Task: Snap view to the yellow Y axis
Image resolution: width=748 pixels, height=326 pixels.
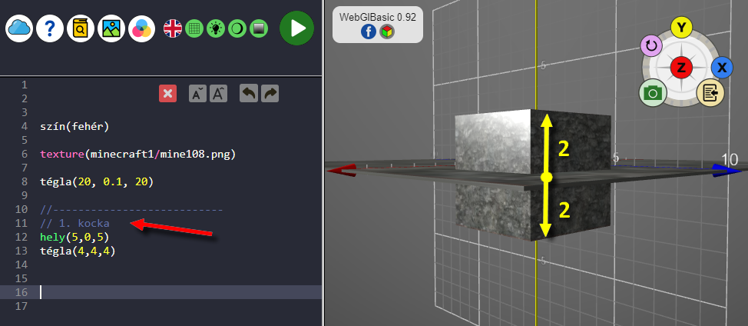Action: 680,28
